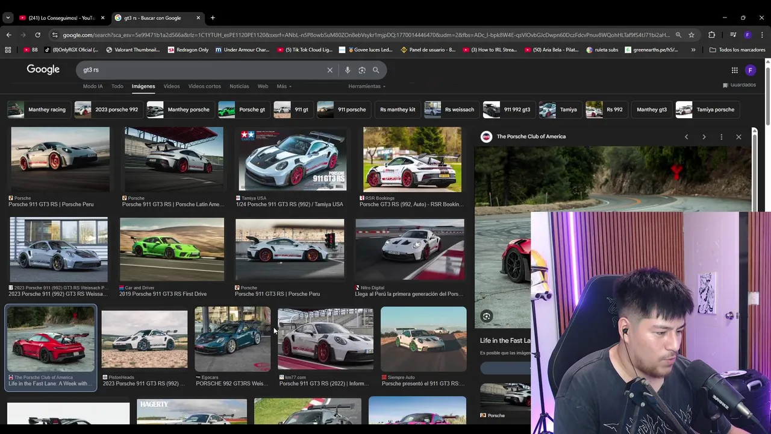The height and width of the screenshot is (434, 771).
Task: Open the Google account avatar
Action: point(750,71)
